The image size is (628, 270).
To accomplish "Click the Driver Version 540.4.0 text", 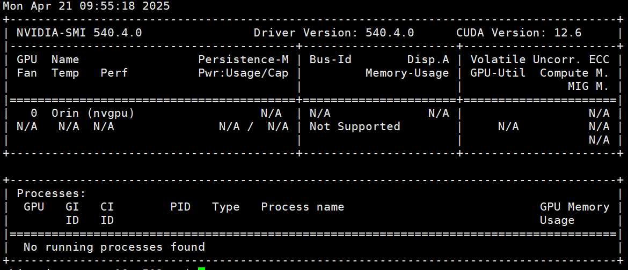I will tap(333, 33).
